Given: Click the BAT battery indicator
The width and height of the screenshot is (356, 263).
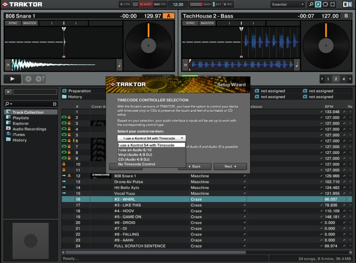Looking at the screenshot, I should pos(217,4).
